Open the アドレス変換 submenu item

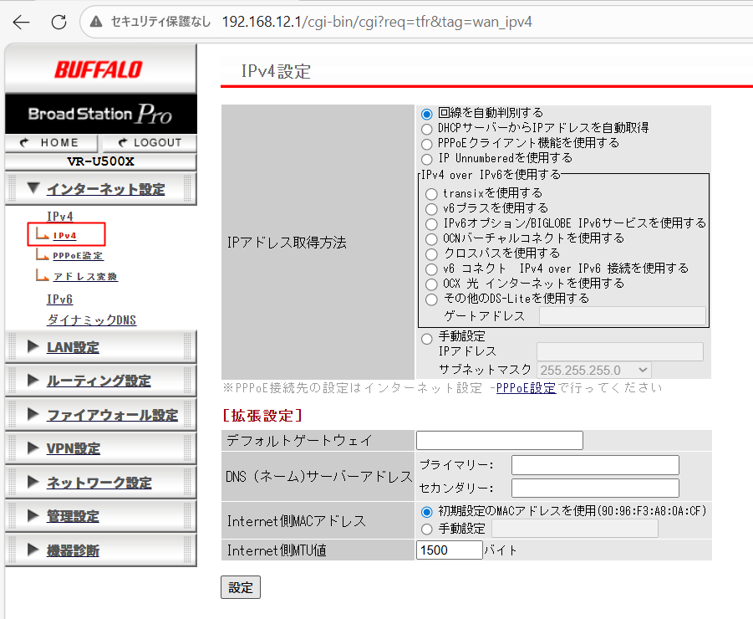(x=84, y=277)
